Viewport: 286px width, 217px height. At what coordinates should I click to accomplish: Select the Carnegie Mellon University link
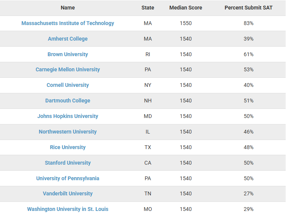click(x=67, y=69)
